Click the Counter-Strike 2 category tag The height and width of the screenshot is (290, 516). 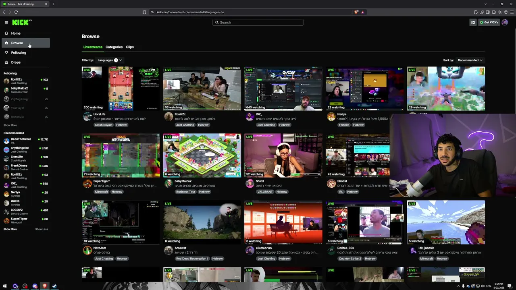point(350,259)
